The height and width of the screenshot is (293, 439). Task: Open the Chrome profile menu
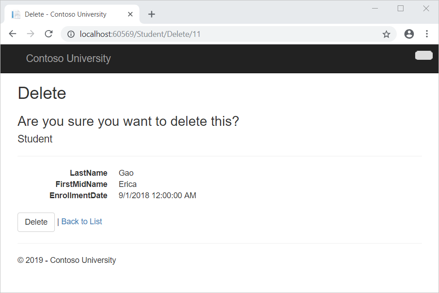click(409, 34)
